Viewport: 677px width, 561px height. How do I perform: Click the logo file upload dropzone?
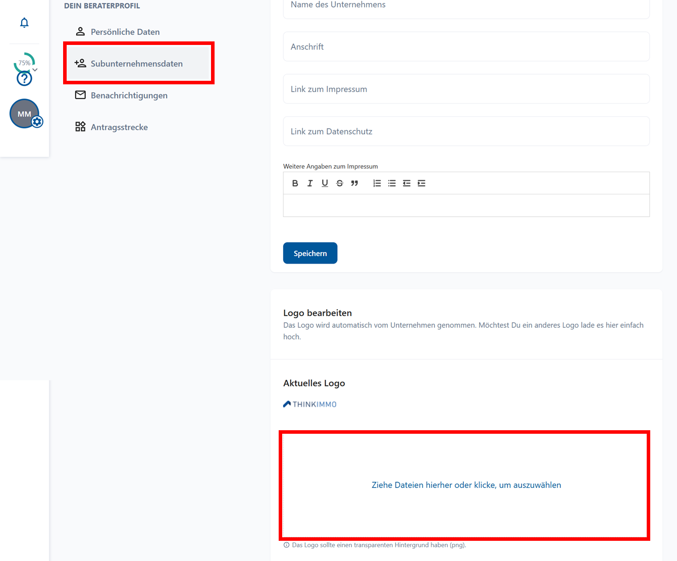point(466,485)
